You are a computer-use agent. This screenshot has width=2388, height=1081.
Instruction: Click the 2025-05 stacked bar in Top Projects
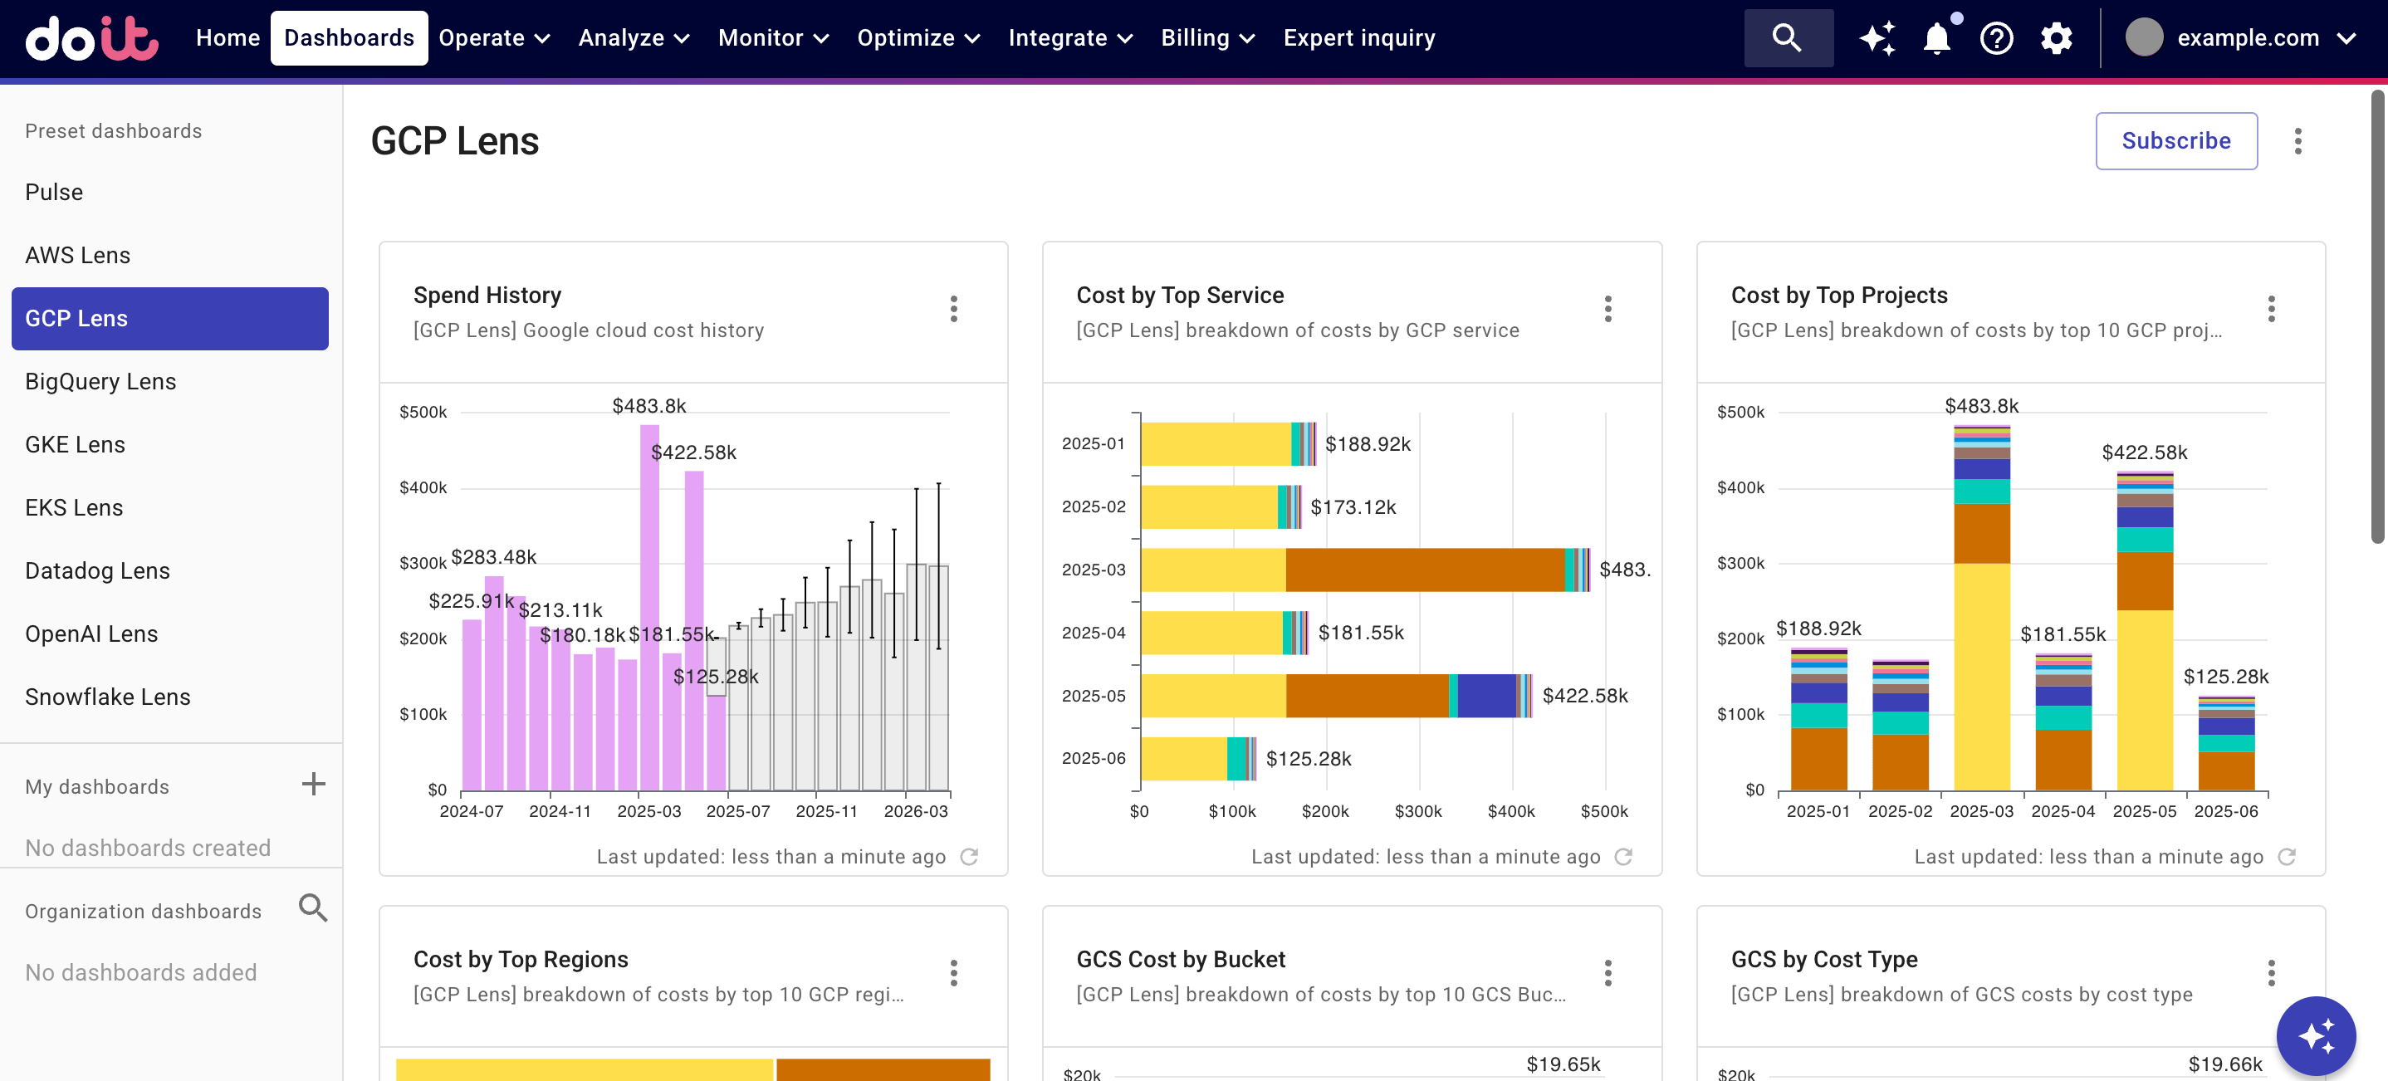[x=2144, y=631]
